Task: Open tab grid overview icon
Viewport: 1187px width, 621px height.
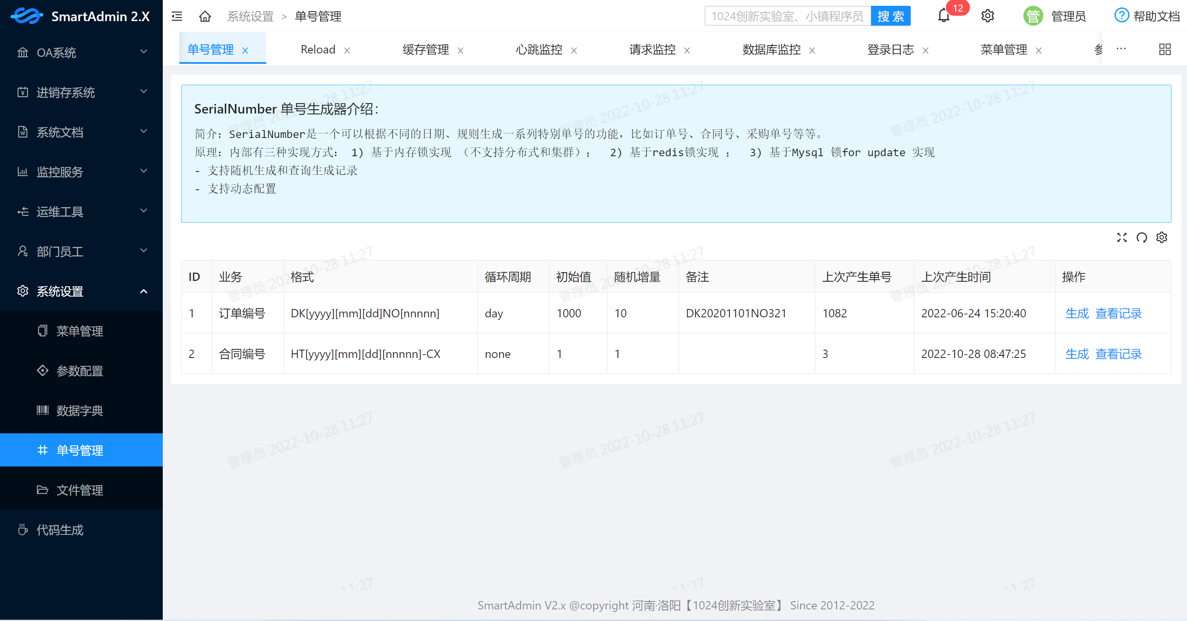Action: [x=1164, y=49]
